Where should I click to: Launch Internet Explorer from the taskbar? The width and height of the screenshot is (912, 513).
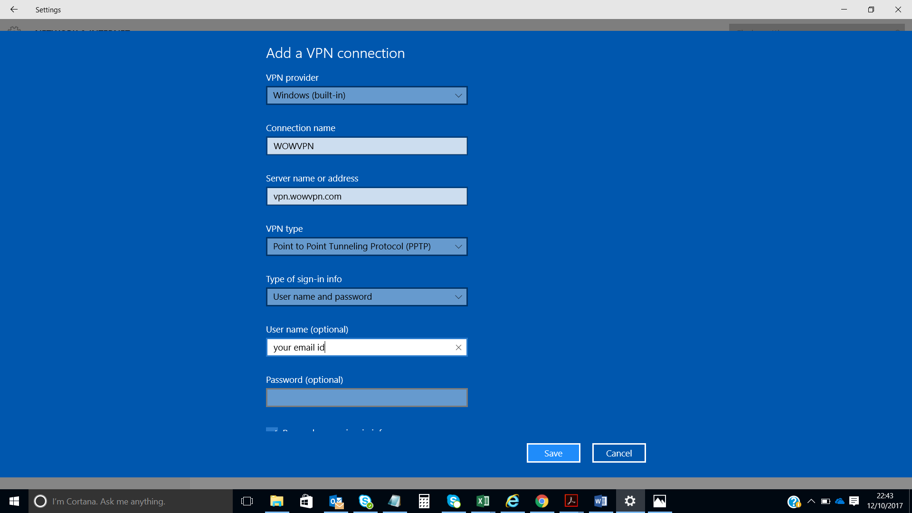(513, 501)
